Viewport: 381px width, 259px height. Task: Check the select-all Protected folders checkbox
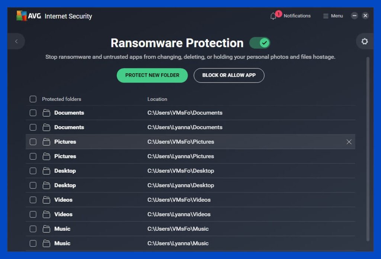point(33,99)
